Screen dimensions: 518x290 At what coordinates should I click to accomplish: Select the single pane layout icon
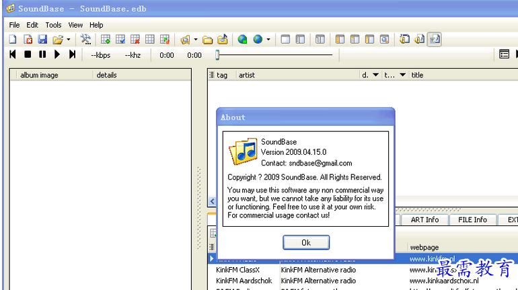coord(285,40)
